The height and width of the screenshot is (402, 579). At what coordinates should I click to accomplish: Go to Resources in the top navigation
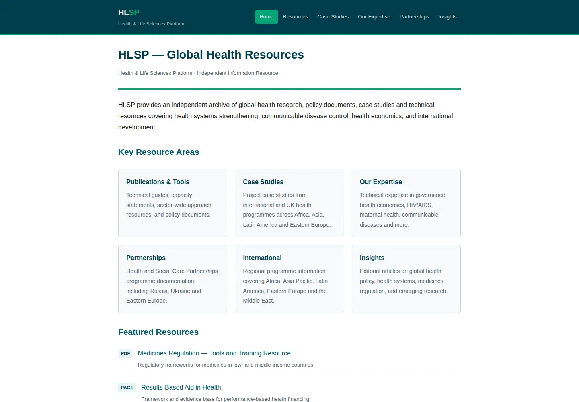(x=295, y=17)
